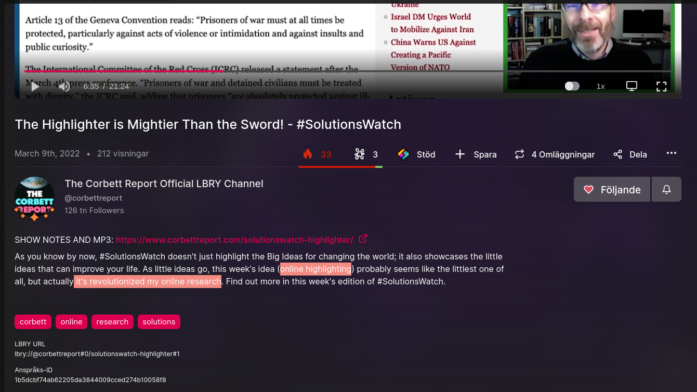Select the corbett tag

coord(33,322)
